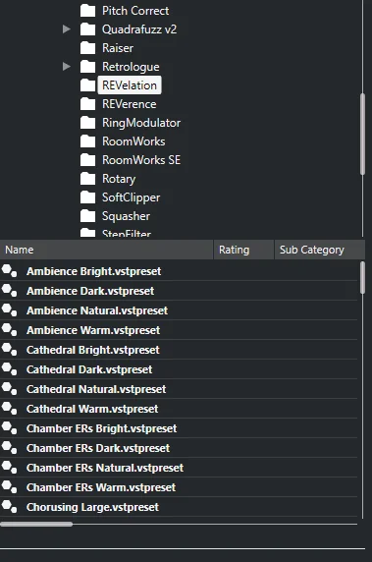This screenshot has height=562, width=372.
Task: Click the RoomWorks folder icon
Action: (x=87, y=141)
